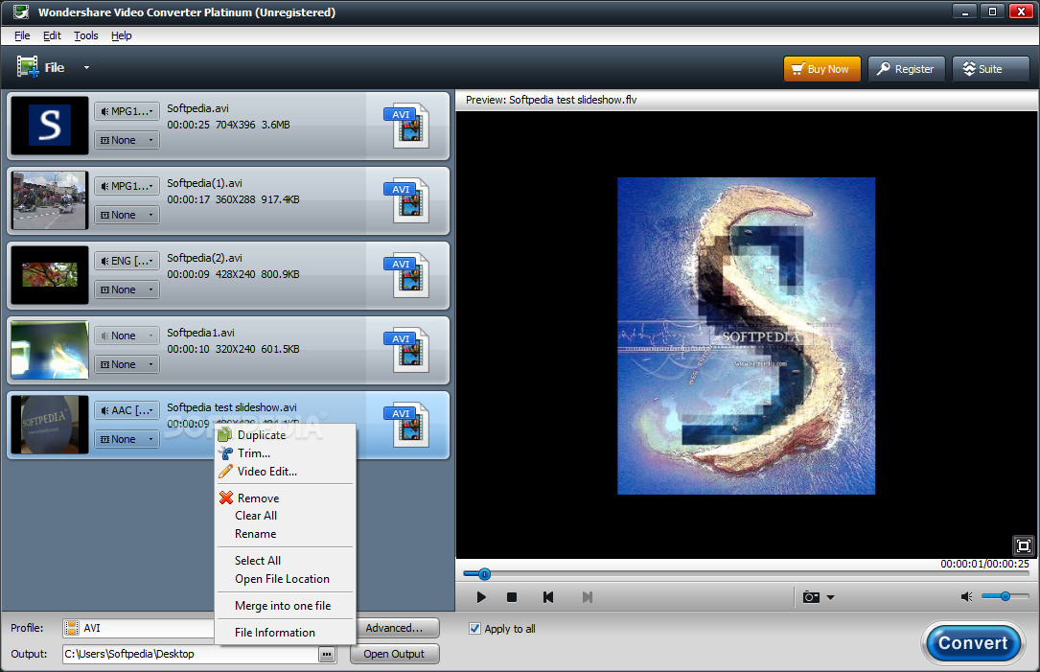Stop the preview playback
The height and width of the screenshot is (672, 1040).
click(512, 597)
